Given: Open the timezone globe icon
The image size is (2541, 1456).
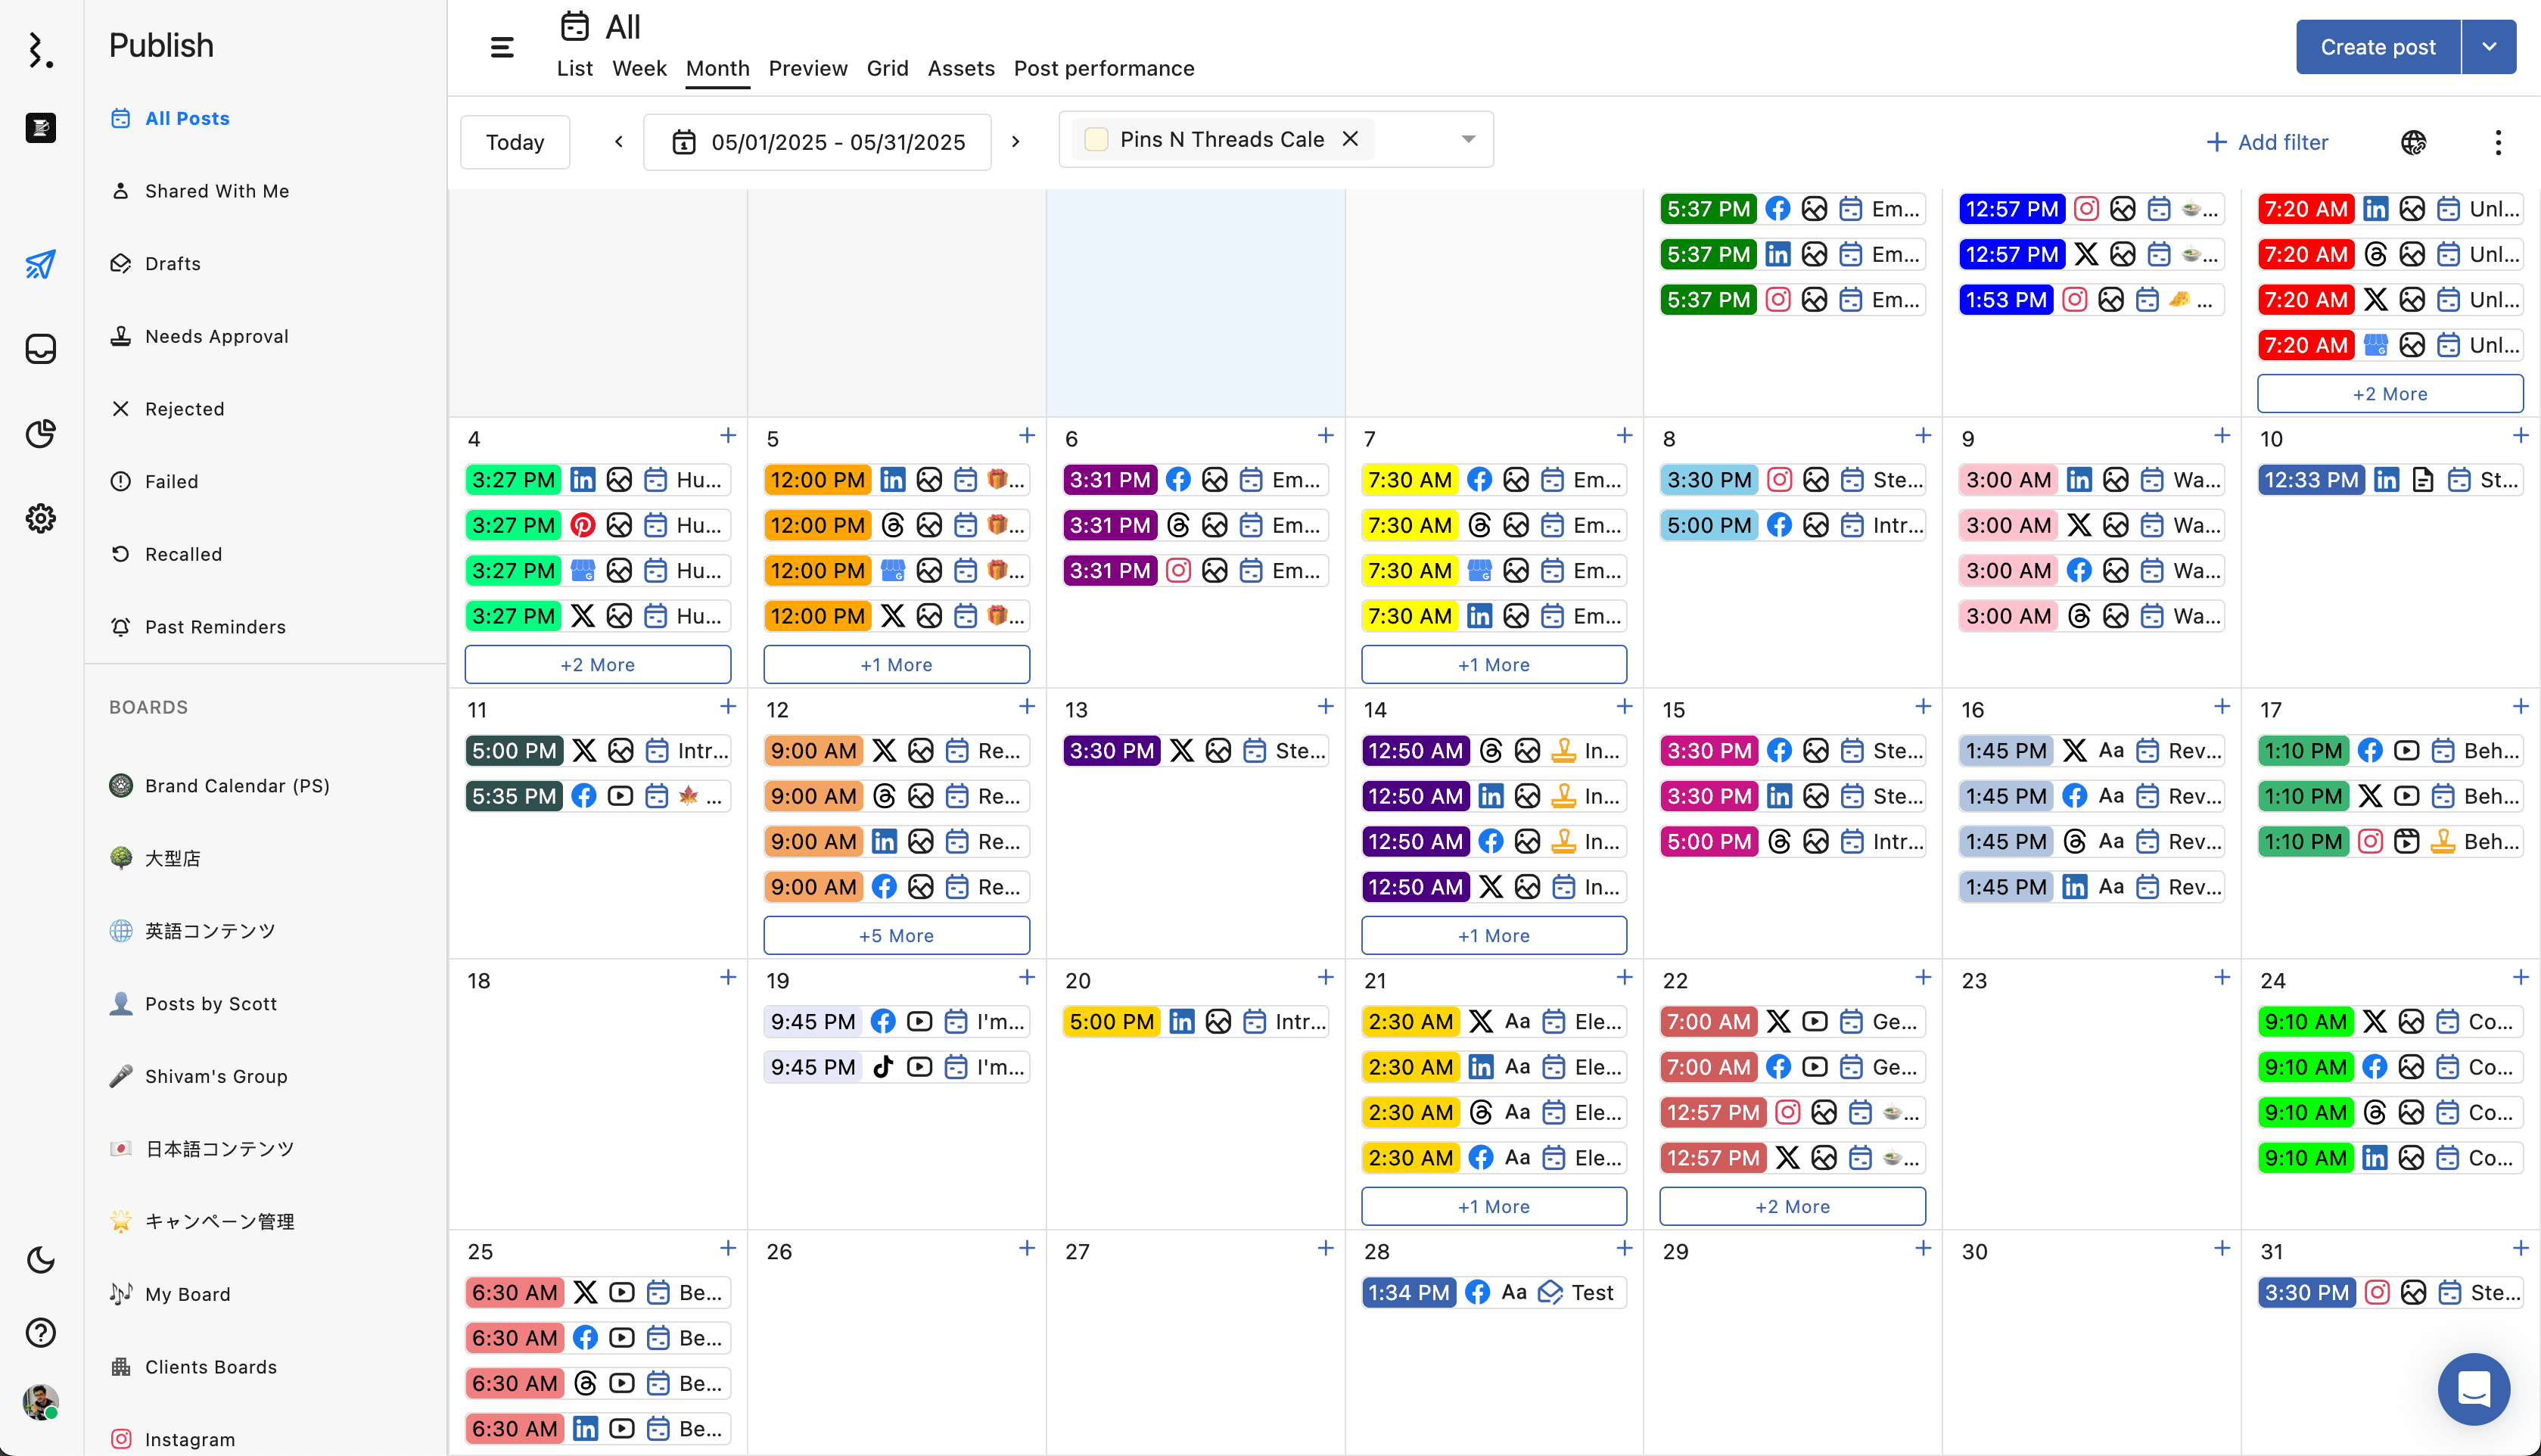Looking at the screenshot, I should point(2413,142).
